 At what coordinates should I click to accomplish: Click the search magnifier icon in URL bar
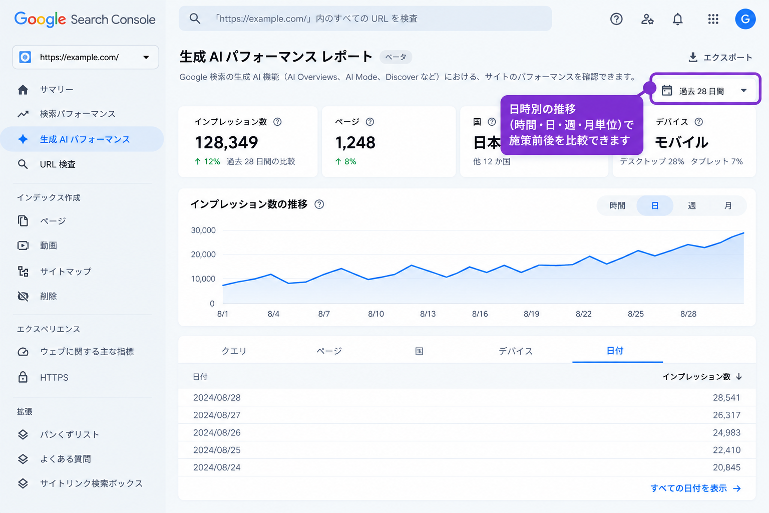click(195, 19)
